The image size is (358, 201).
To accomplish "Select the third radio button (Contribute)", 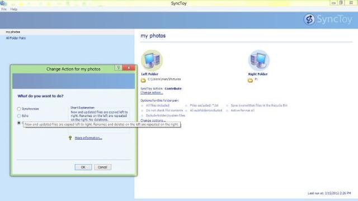I will pos(19,123).
